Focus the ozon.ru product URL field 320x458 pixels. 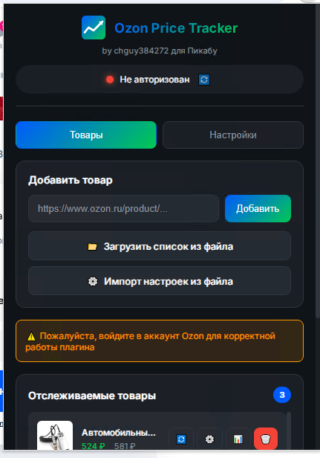click(x=124, y=208)
